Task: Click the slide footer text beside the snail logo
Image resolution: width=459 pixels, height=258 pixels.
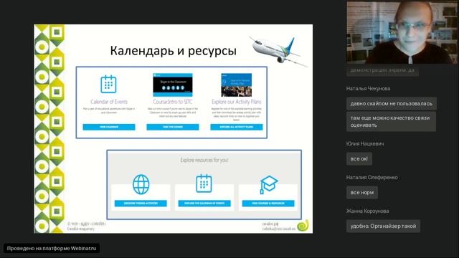Action: 279,226
